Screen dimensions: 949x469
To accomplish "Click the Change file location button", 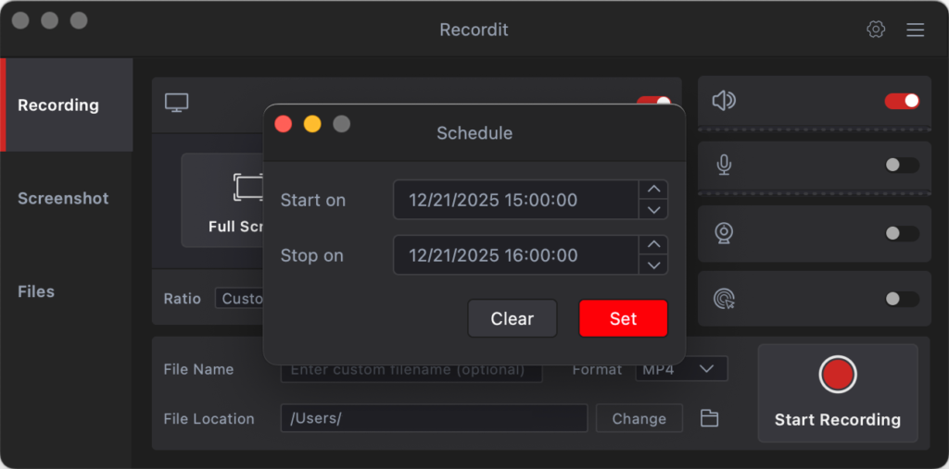I will pos(639,418).
